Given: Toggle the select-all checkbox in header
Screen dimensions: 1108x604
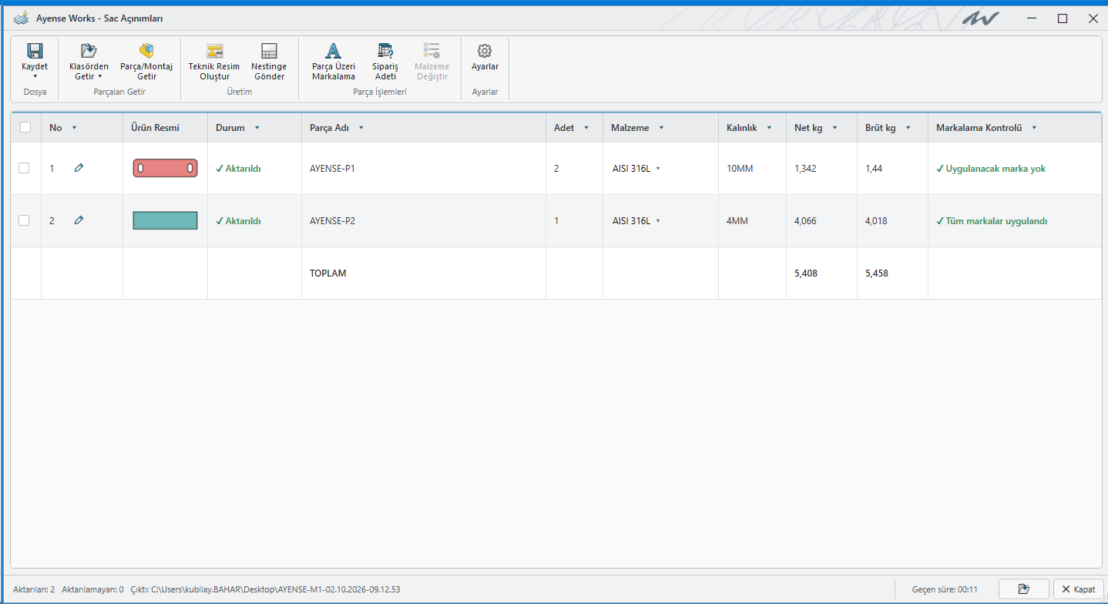Looking at the screenshot, I should pyautogui.click(x=25, y=128).
